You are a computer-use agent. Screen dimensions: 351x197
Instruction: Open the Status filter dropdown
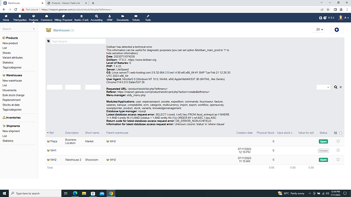pyautogui.click(x=323, y=87)
